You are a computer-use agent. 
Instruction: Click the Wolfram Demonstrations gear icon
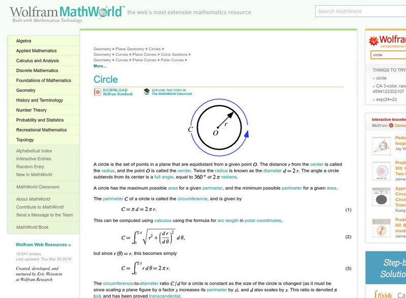coord(391,125)
